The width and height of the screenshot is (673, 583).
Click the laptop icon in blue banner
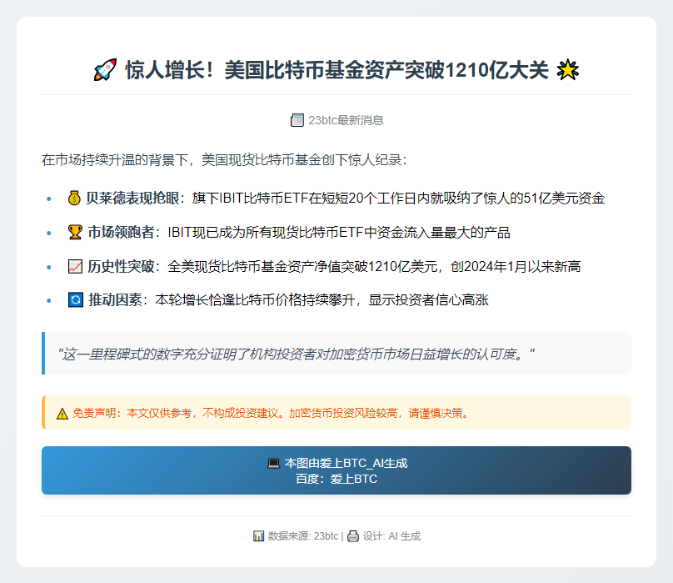pyautogui.click(x=273, y=464)
